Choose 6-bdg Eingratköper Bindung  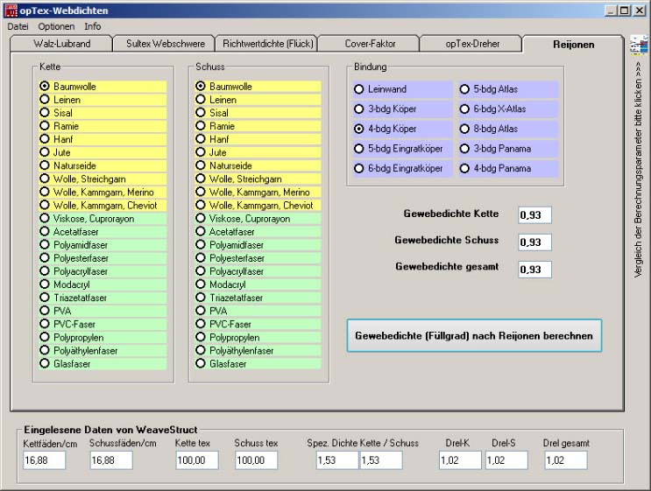tap(402, 168)
